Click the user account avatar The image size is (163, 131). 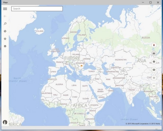pyautogui.click(x=5, y=122)
